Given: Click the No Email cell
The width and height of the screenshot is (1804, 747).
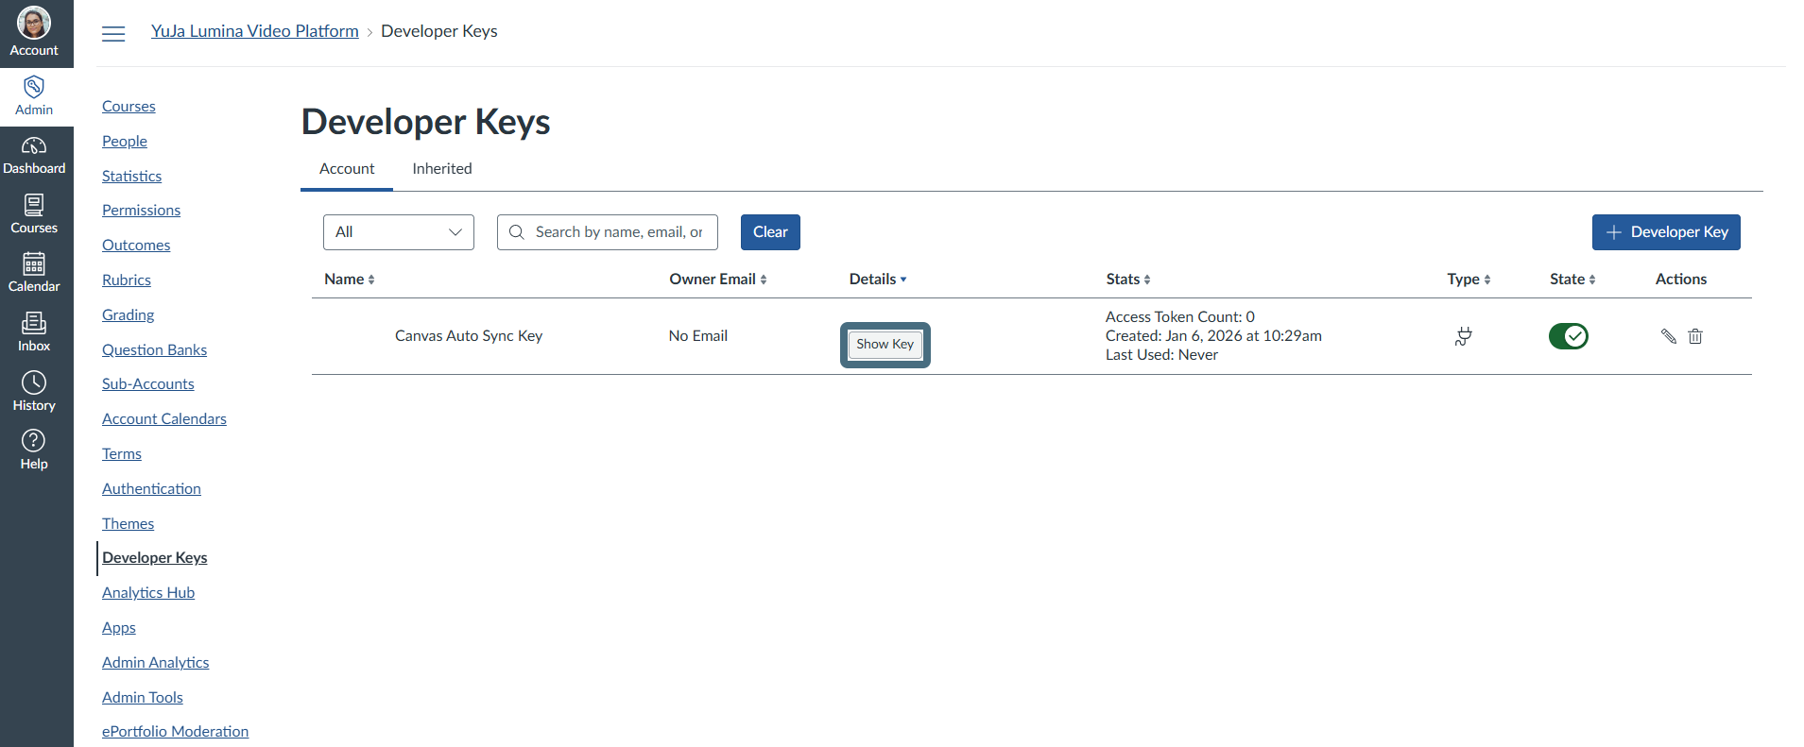Looking at the screenshot, I should (x=698, y=336).
